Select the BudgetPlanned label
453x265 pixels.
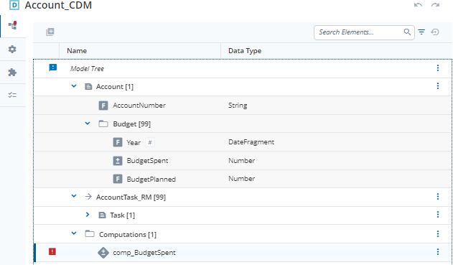coord(151,180)
